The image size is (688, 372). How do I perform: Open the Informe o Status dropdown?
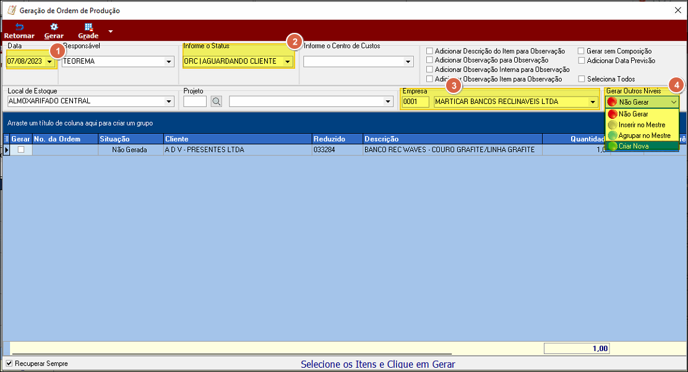point(288,61)
